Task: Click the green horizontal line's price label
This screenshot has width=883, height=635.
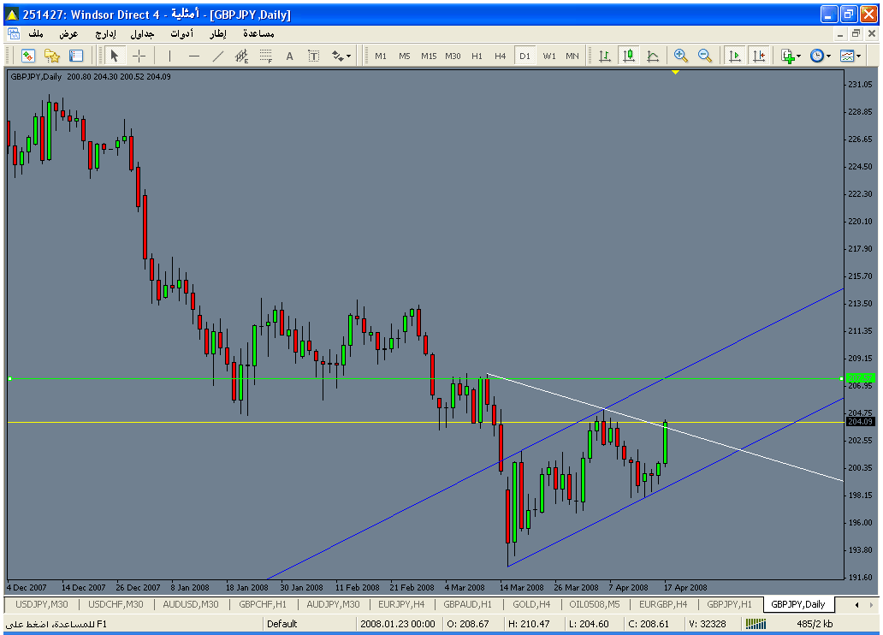Action: pos(859,377)
